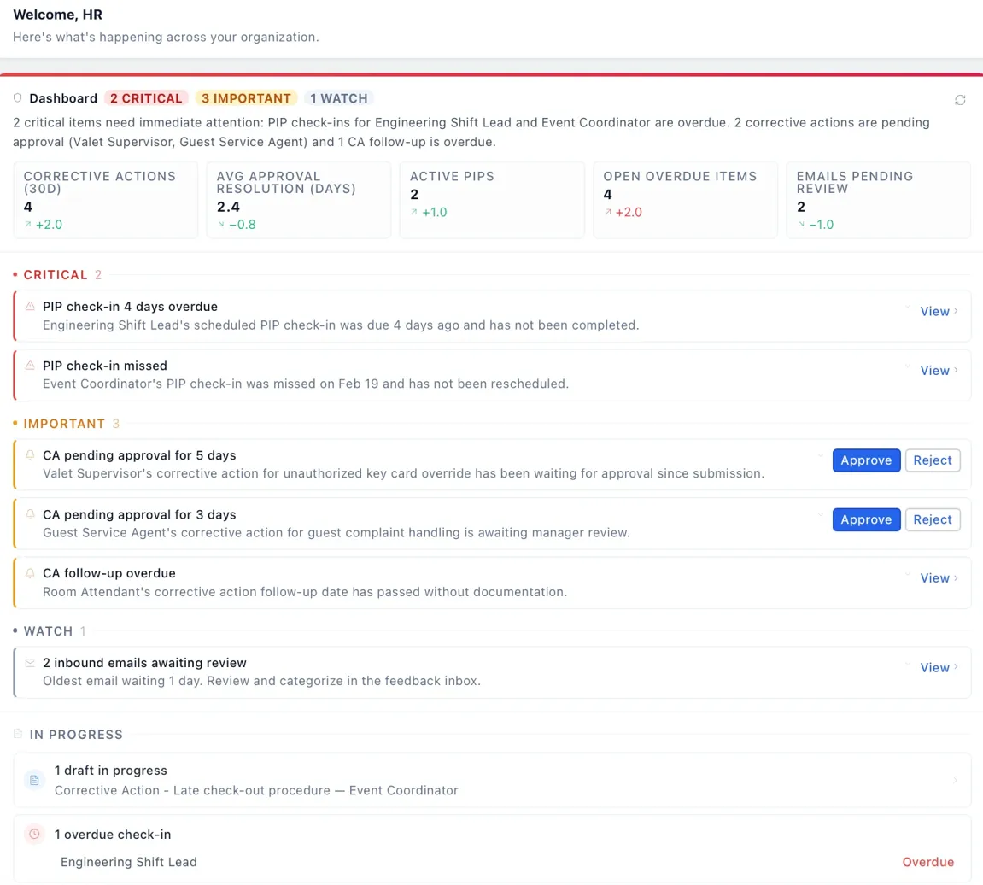Click the badge icon left of the Dashboard title
Viewport: 983px width, 885px height.
click(x=16, y=98)
